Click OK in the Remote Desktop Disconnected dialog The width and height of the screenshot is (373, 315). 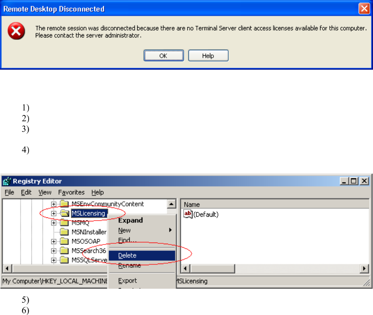point(163,56)
